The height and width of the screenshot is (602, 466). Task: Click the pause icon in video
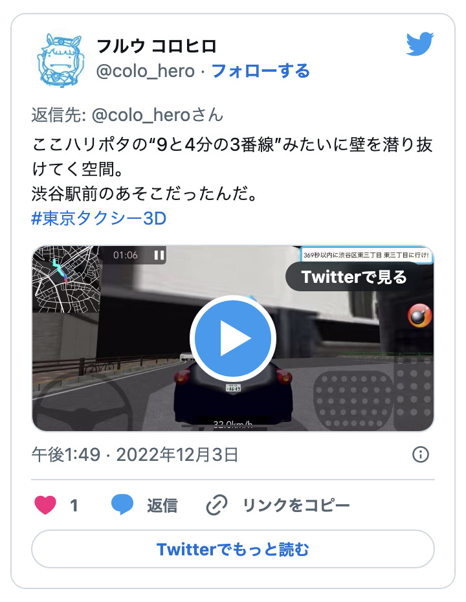159,255
